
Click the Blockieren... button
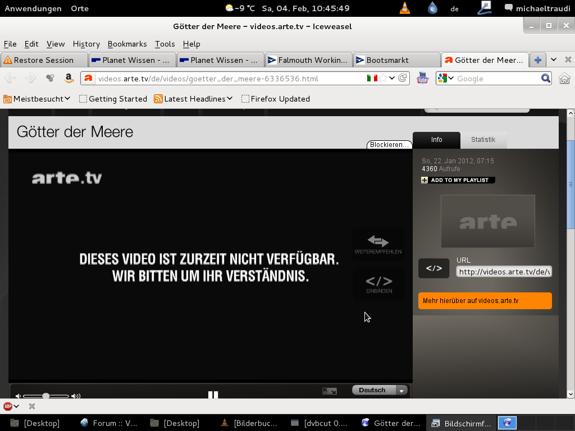[389, 144]
